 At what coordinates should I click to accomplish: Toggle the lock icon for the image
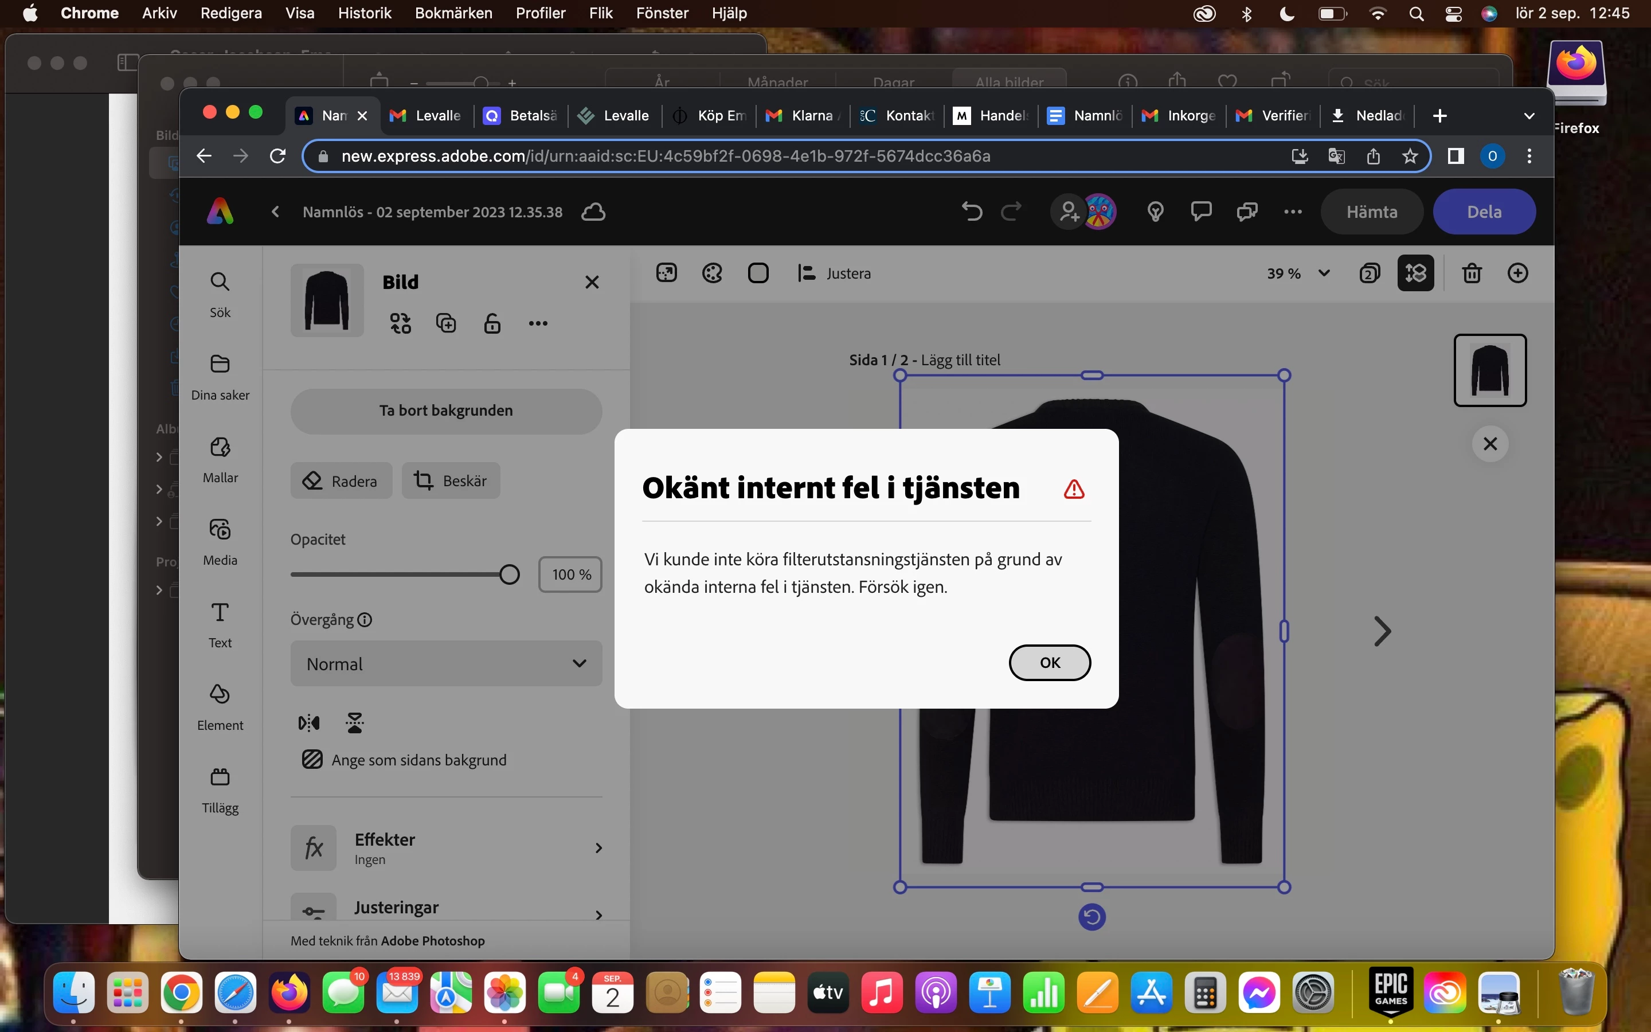click(492, 323)
